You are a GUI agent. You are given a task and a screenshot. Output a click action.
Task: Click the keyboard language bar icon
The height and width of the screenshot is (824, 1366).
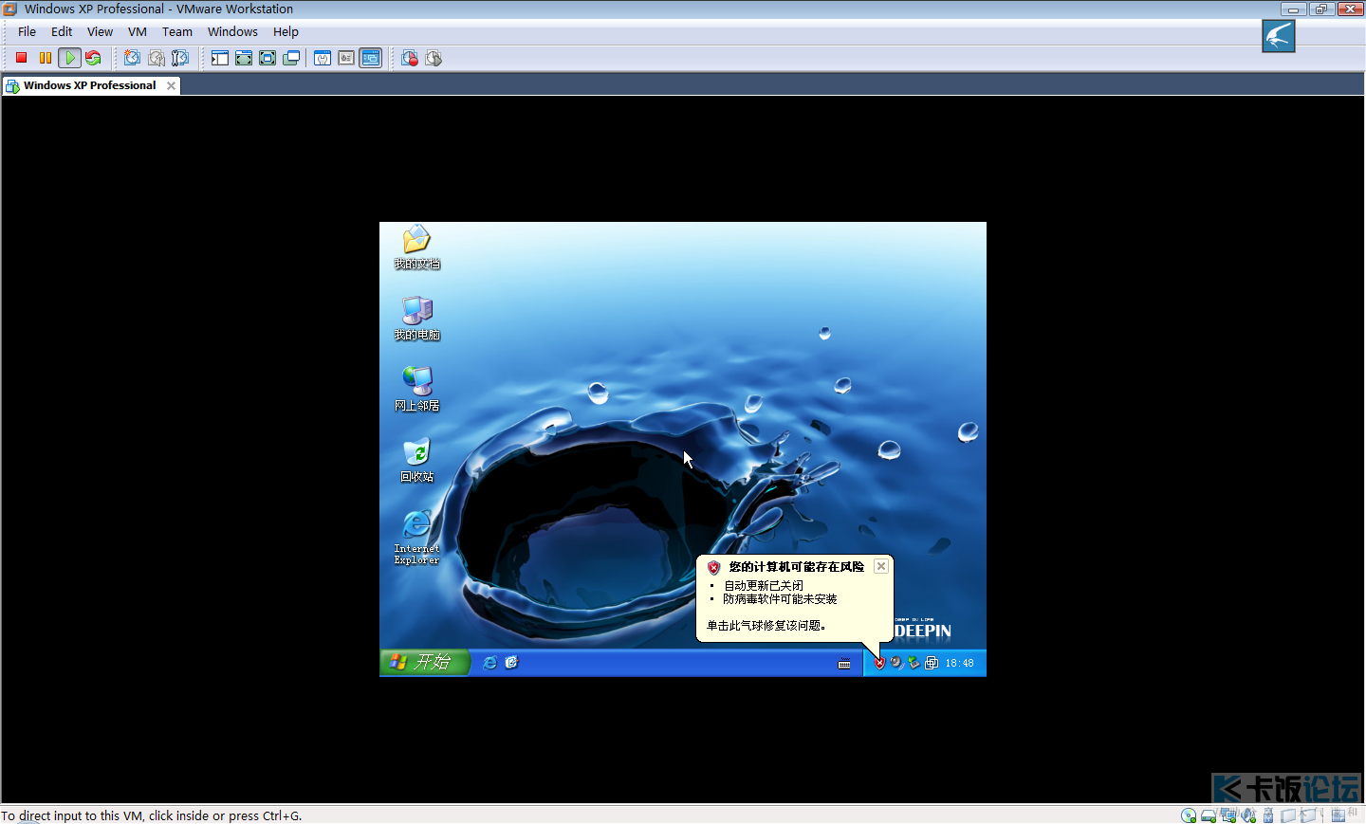(844, 664)
